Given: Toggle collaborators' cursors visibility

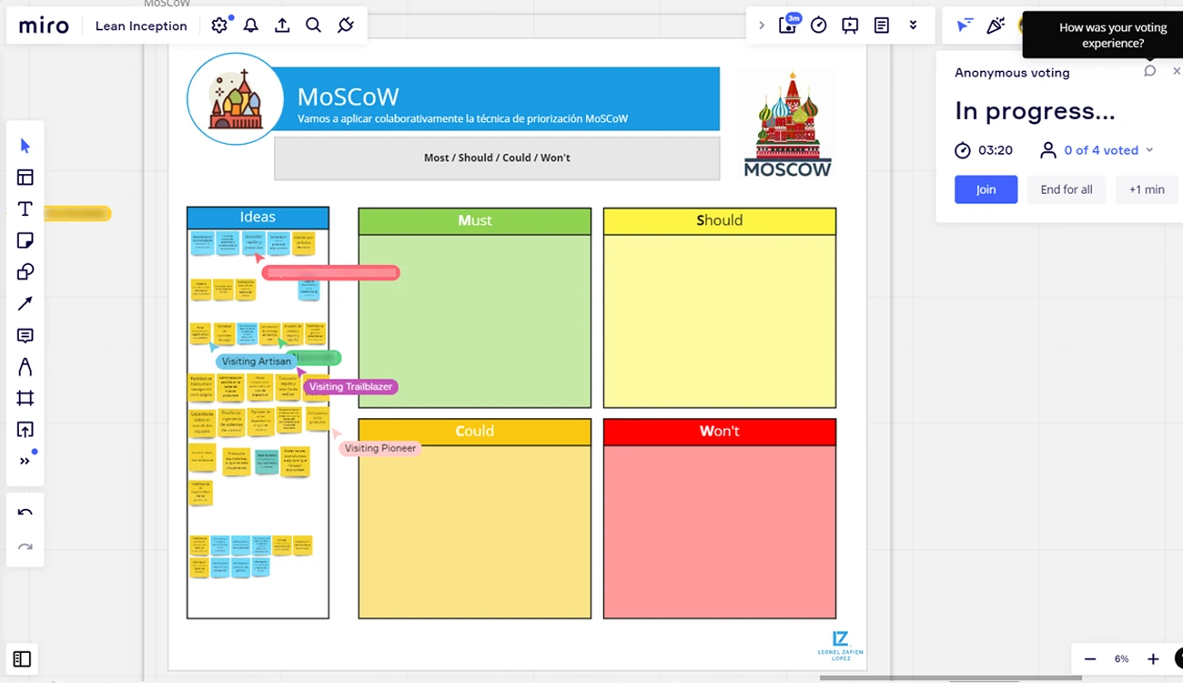Looking at the screenshot, I should tap(964, 25).
